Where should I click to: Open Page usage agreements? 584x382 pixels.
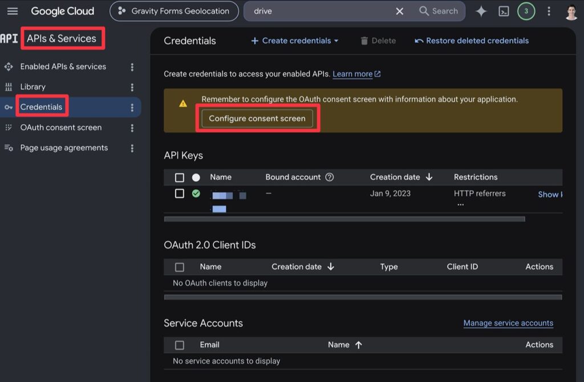tap(64, 148)
